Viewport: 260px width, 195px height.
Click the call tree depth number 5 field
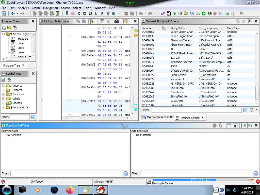point(235,125)
